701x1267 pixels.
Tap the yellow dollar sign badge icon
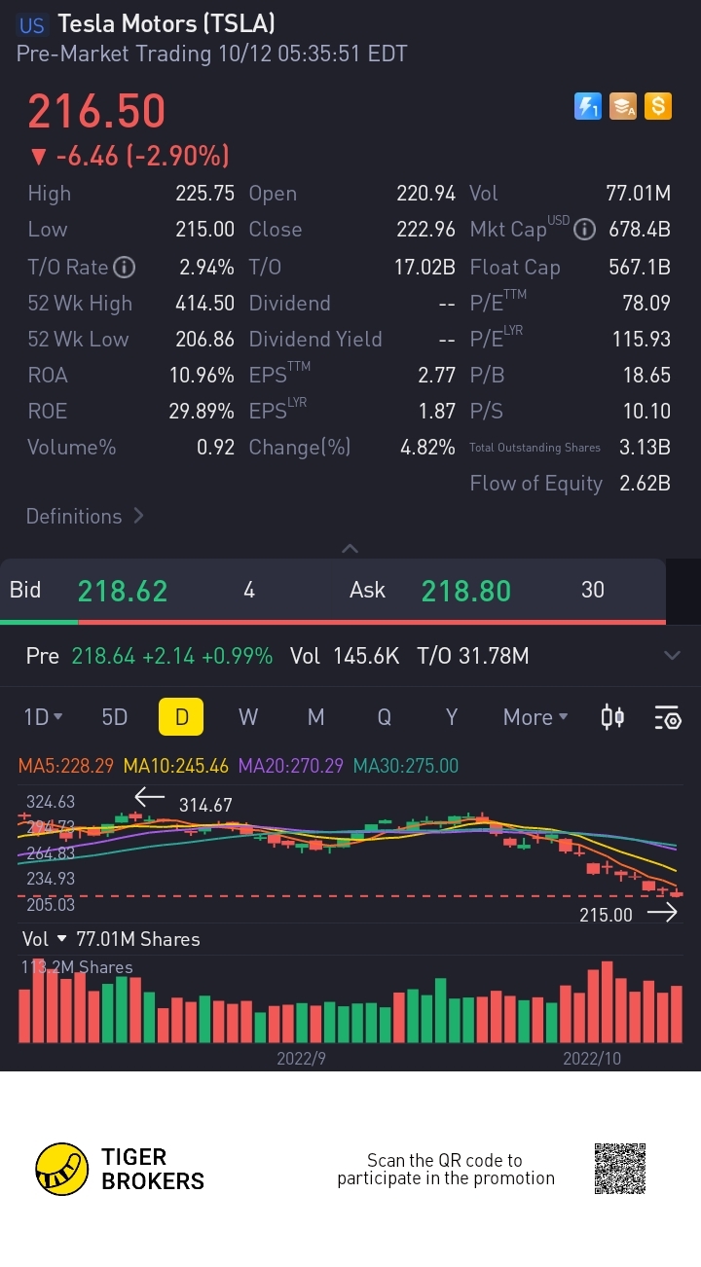[658, 106]
